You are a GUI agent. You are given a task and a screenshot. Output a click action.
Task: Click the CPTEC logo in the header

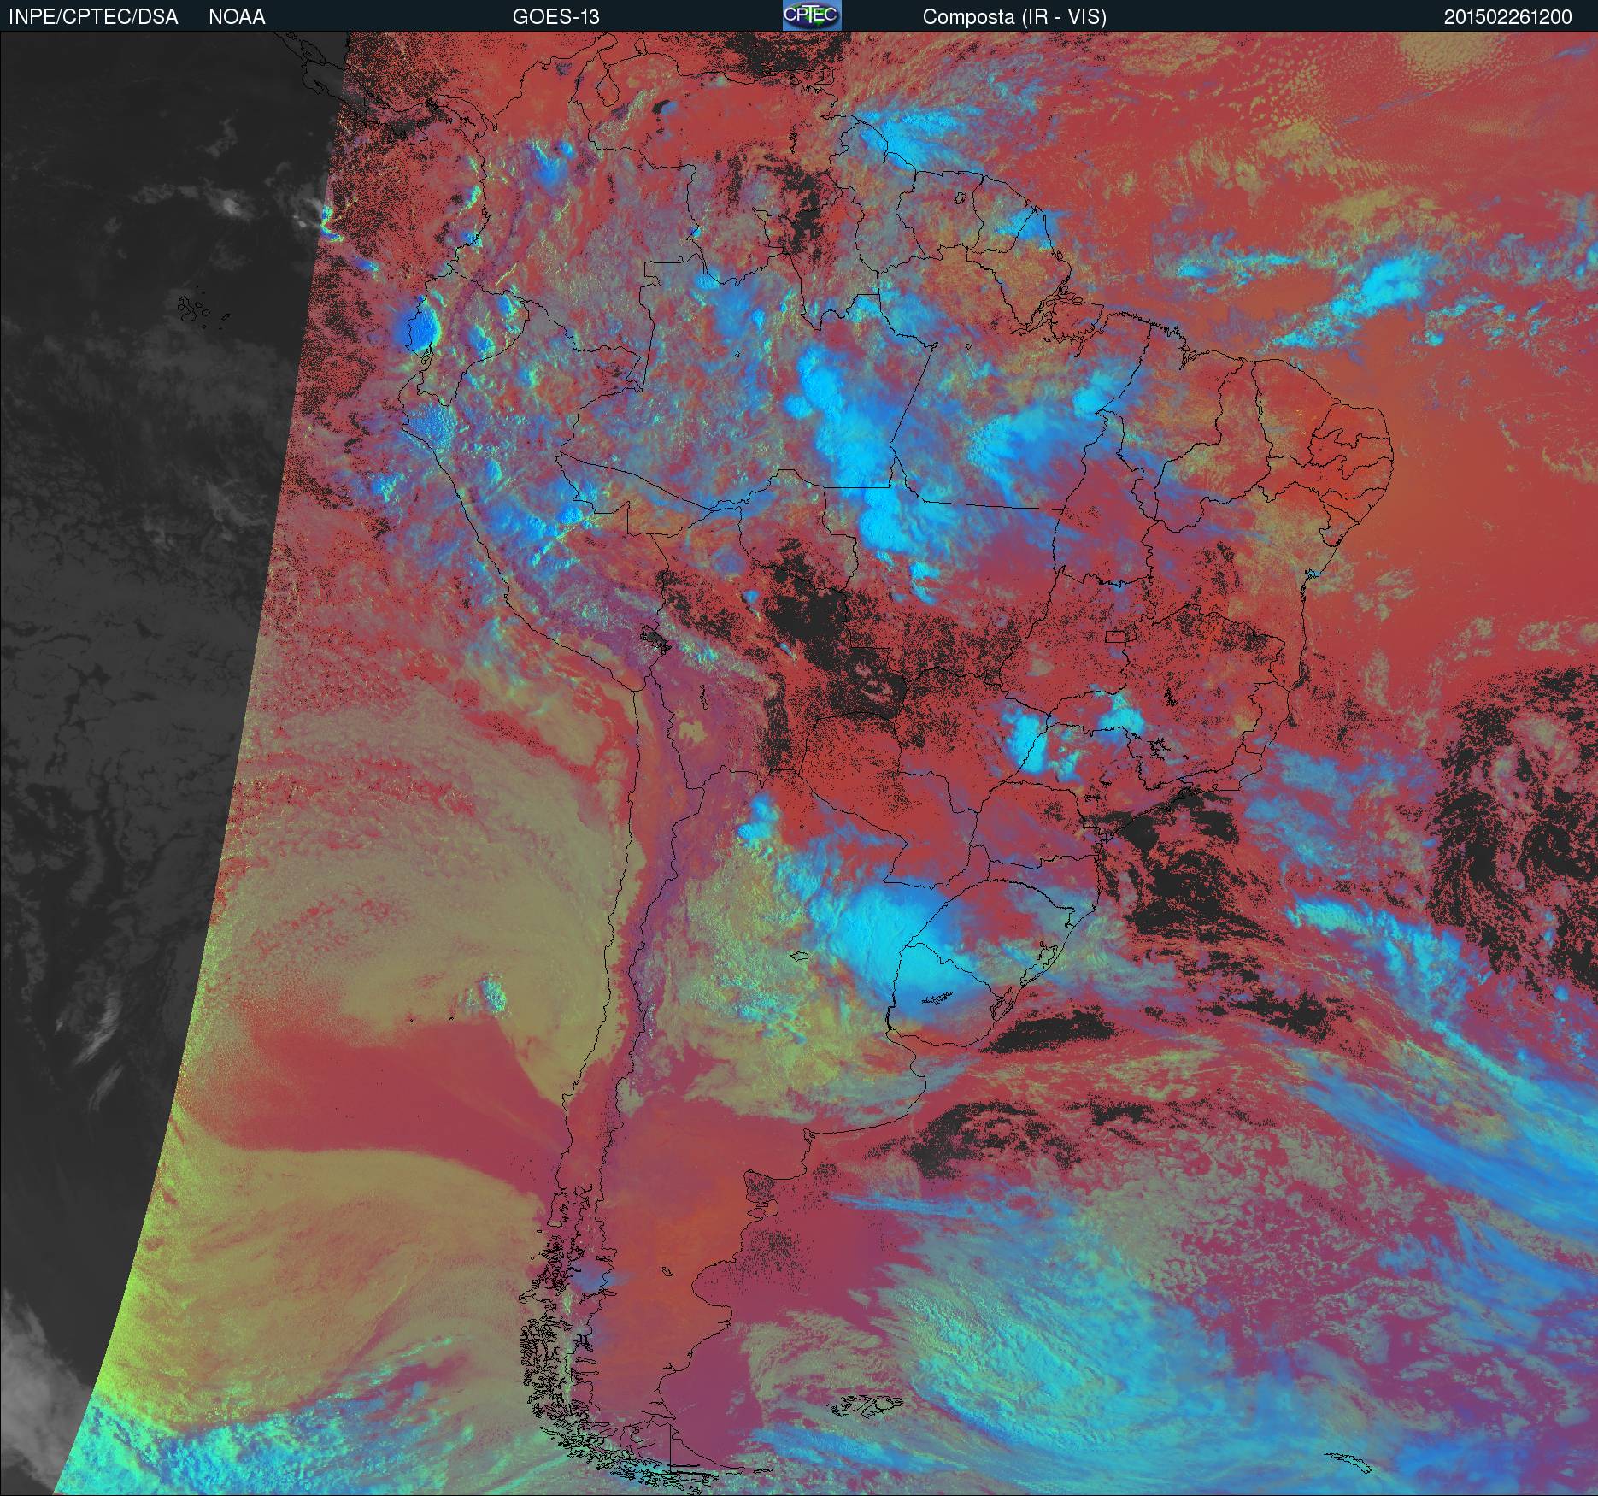(x=812, y=15)
